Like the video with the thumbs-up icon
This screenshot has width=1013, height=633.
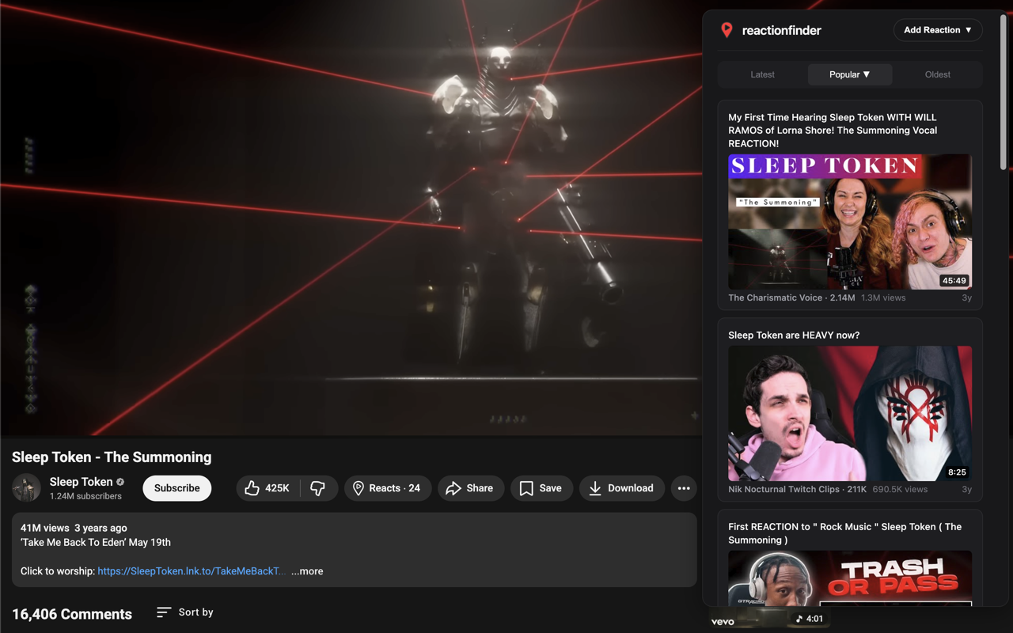coord(268,488)
